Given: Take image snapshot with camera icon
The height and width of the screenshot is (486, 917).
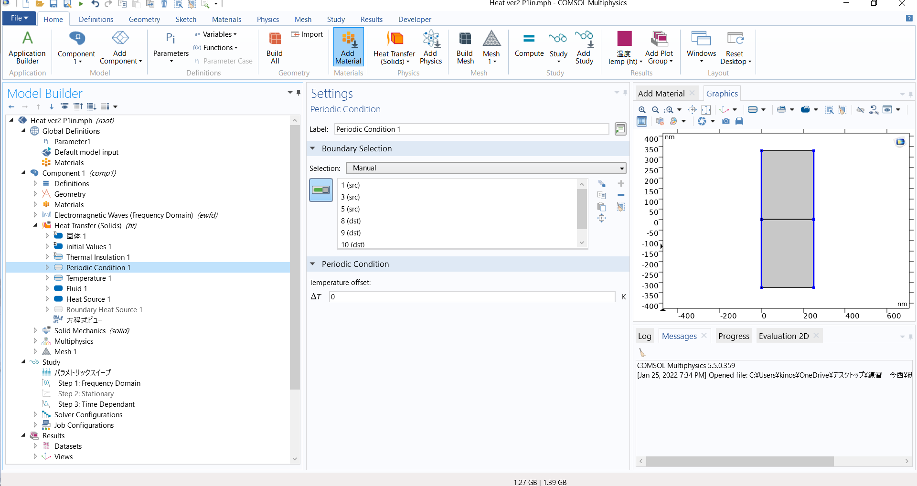Looking at the screenshot, I should click(x=725, y=121).
